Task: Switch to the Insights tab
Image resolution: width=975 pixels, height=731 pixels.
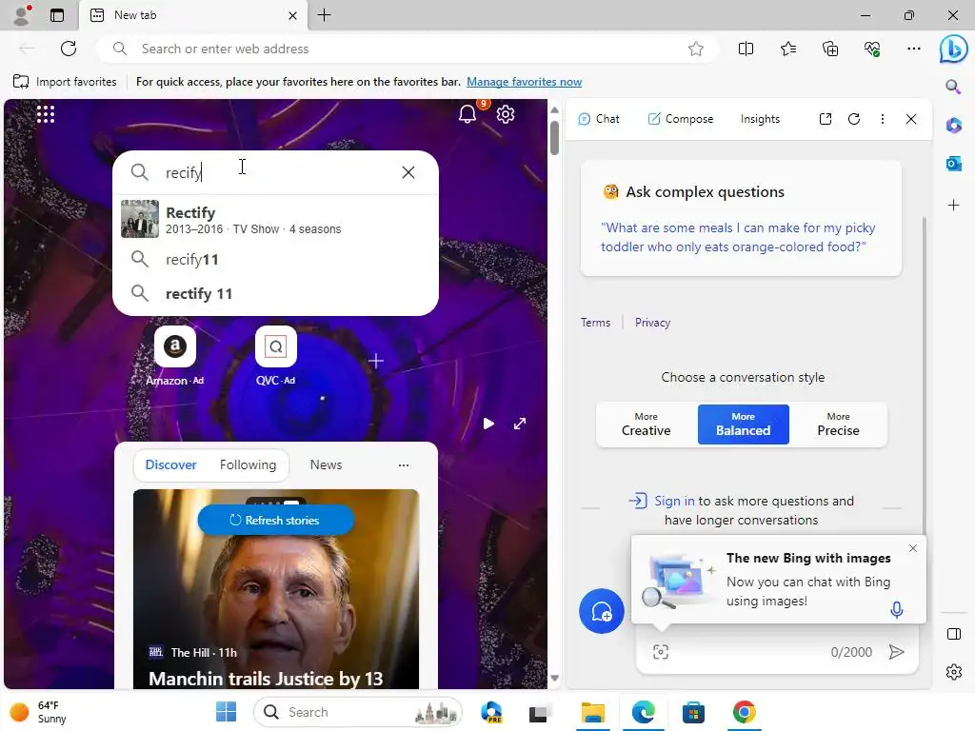Action: pos(760,119)
